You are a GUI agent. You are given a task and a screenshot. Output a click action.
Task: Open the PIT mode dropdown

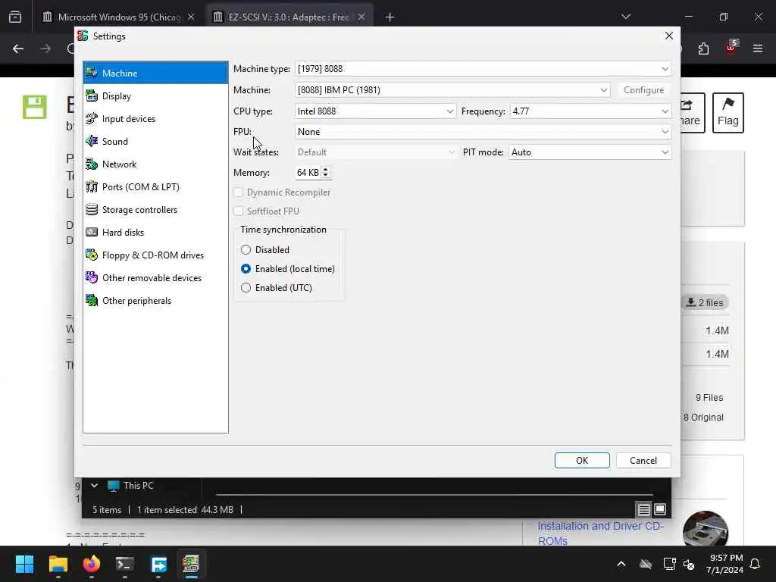(590, 152)
